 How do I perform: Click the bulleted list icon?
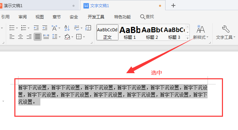click(12, 28)
